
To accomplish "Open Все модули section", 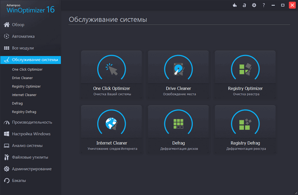I will pos(23,48).
